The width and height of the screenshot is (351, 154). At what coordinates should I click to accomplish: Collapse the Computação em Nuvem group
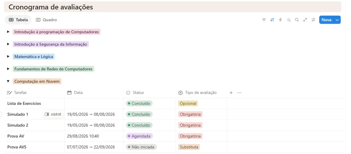tap(8, 81)
